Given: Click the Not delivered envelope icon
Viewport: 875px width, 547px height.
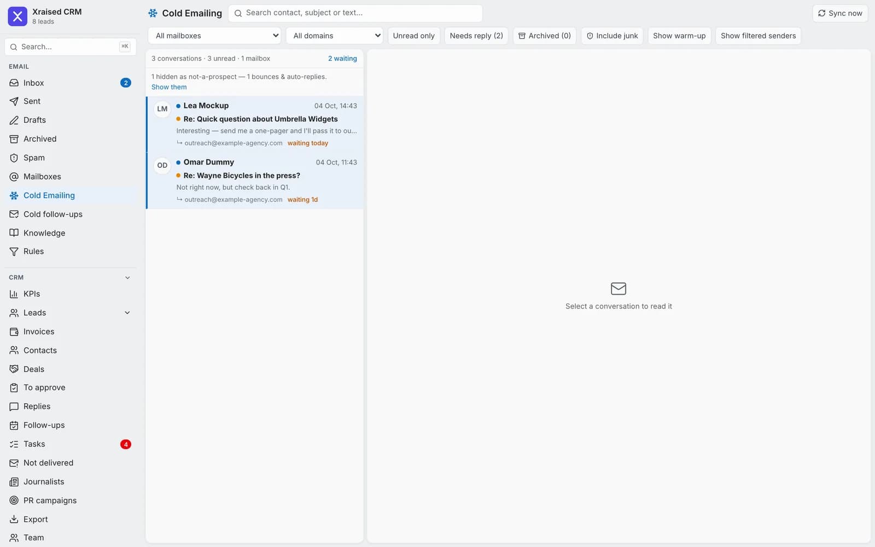Looking at the screenshot, I should click(x=14, y=463).
